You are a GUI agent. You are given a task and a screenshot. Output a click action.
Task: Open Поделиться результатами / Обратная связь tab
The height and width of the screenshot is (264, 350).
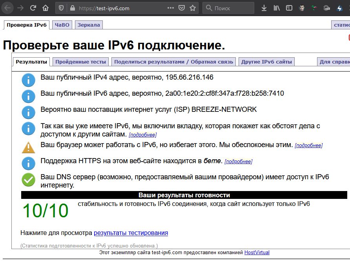174,62
